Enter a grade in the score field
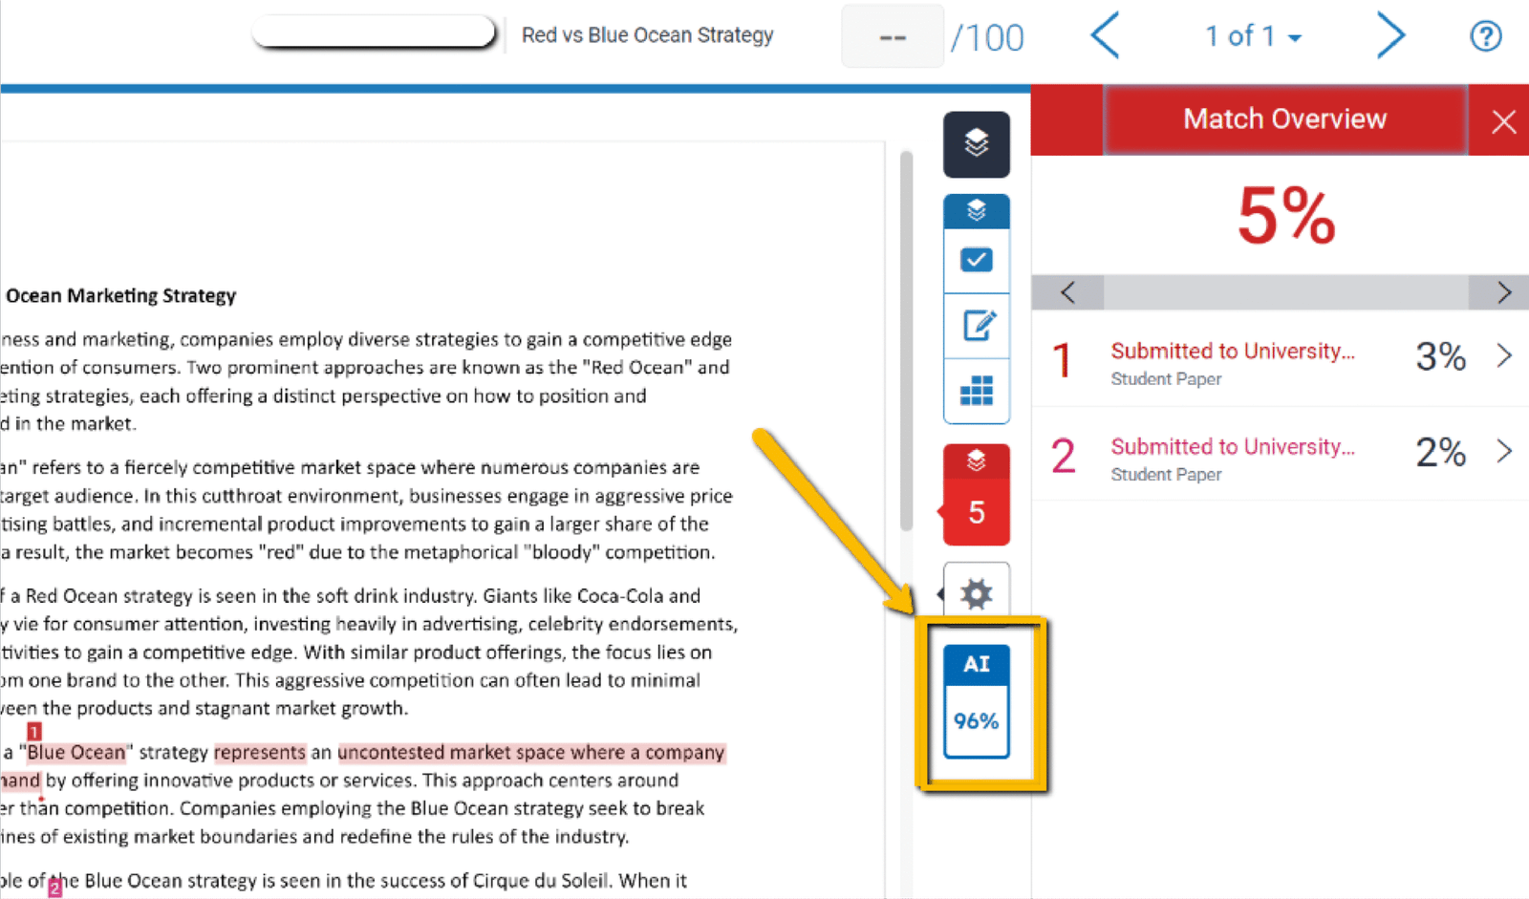The width and height of the screenshot is (1529, 899). click(891, 36)
